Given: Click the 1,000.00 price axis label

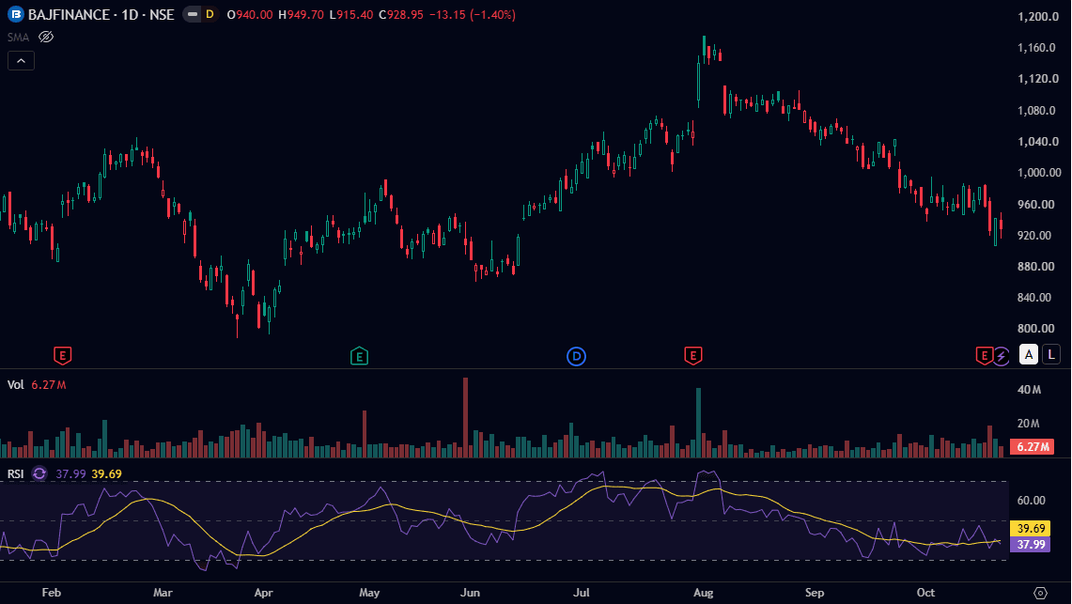Looking at the screenshot, I should pyautogui.click(x=1039, y=173).
